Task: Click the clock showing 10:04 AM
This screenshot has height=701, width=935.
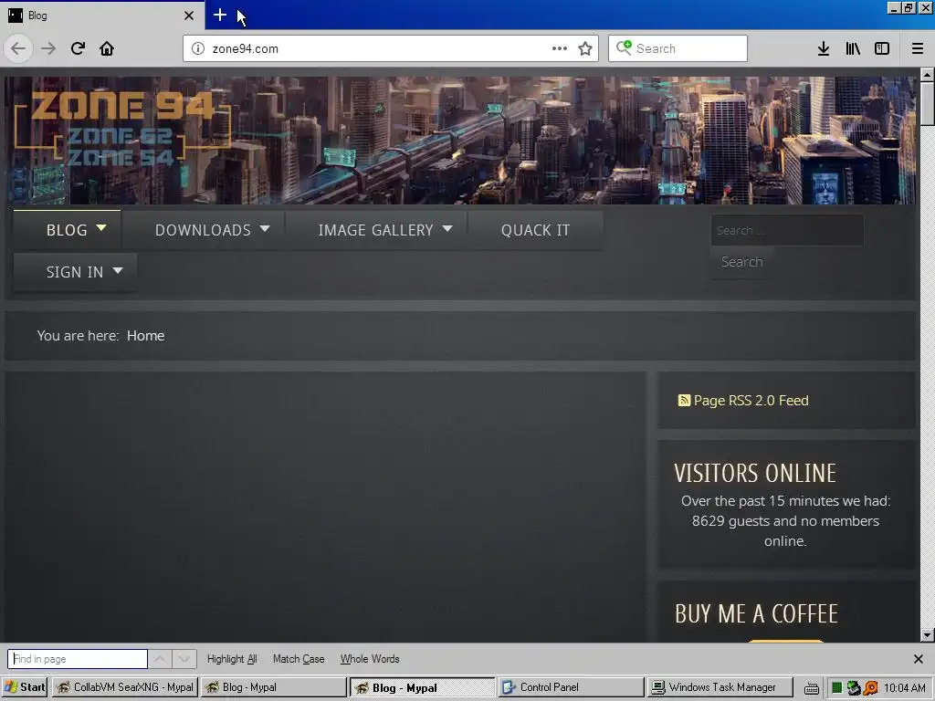Action: point(904,688)
